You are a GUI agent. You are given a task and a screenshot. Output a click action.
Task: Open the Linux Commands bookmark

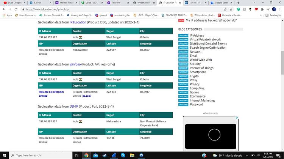(x=26, y=15)
